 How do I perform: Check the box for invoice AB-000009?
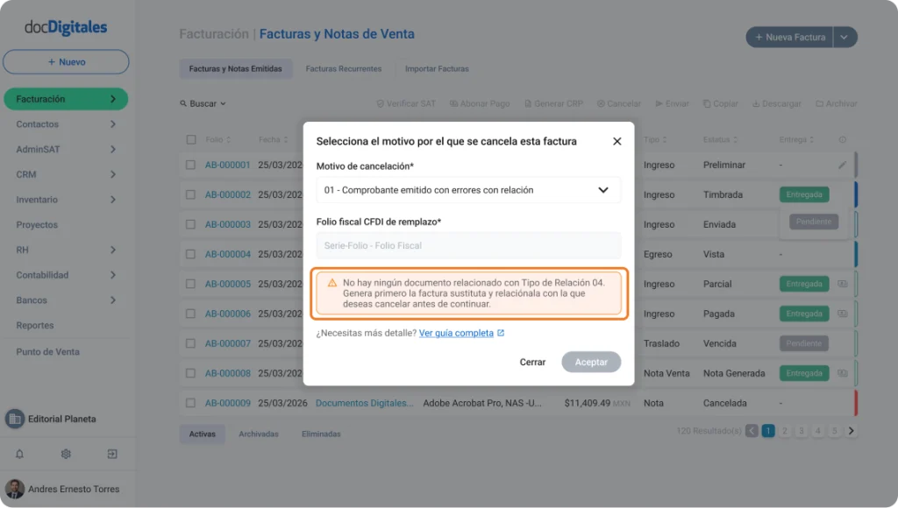[190, 403]
